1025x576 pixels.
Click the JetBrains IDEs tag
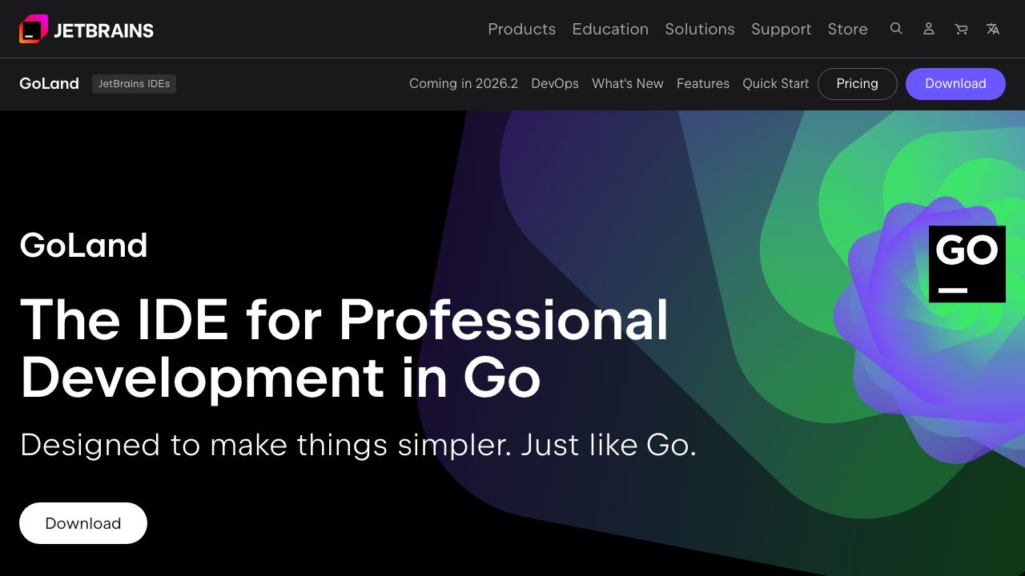pos(134,84)
